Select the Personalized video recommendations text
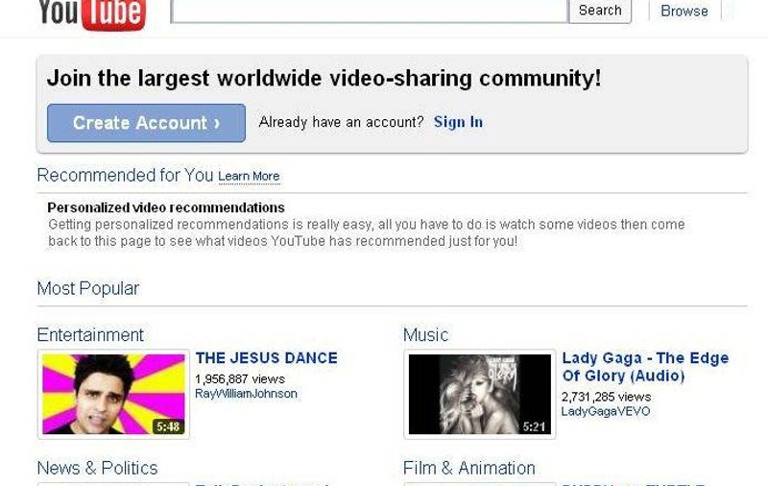This screenshot has width=768, height=486. click(x=166, y=207)
